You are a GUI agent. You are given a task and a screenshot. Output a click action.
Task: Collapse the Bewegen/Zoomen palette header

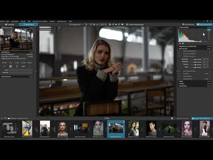point(16,28)
